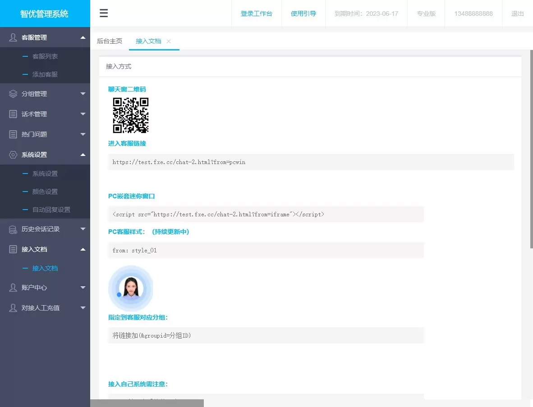Click the 专业版 label in header
The height and width of the screenshot is (407, 533).
pyautogui.click(x=426, y=14)
